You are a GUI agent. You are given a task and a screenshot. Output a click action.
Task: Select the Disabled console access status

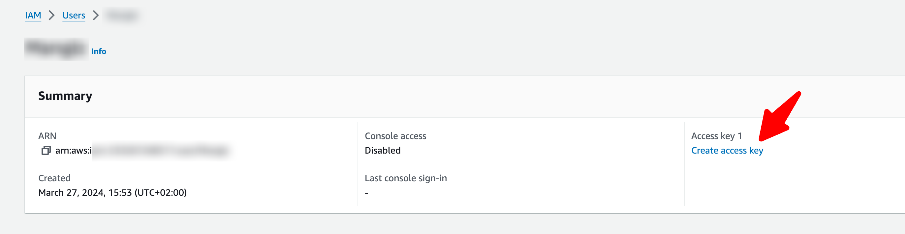(x=382, y=151)
